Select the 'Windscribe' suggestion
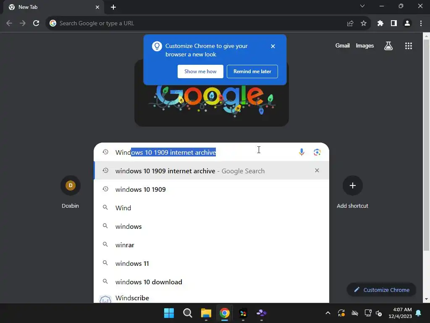The width and height of the screenshot is (430, 323). pyautogui.click(x=212, y=298)
